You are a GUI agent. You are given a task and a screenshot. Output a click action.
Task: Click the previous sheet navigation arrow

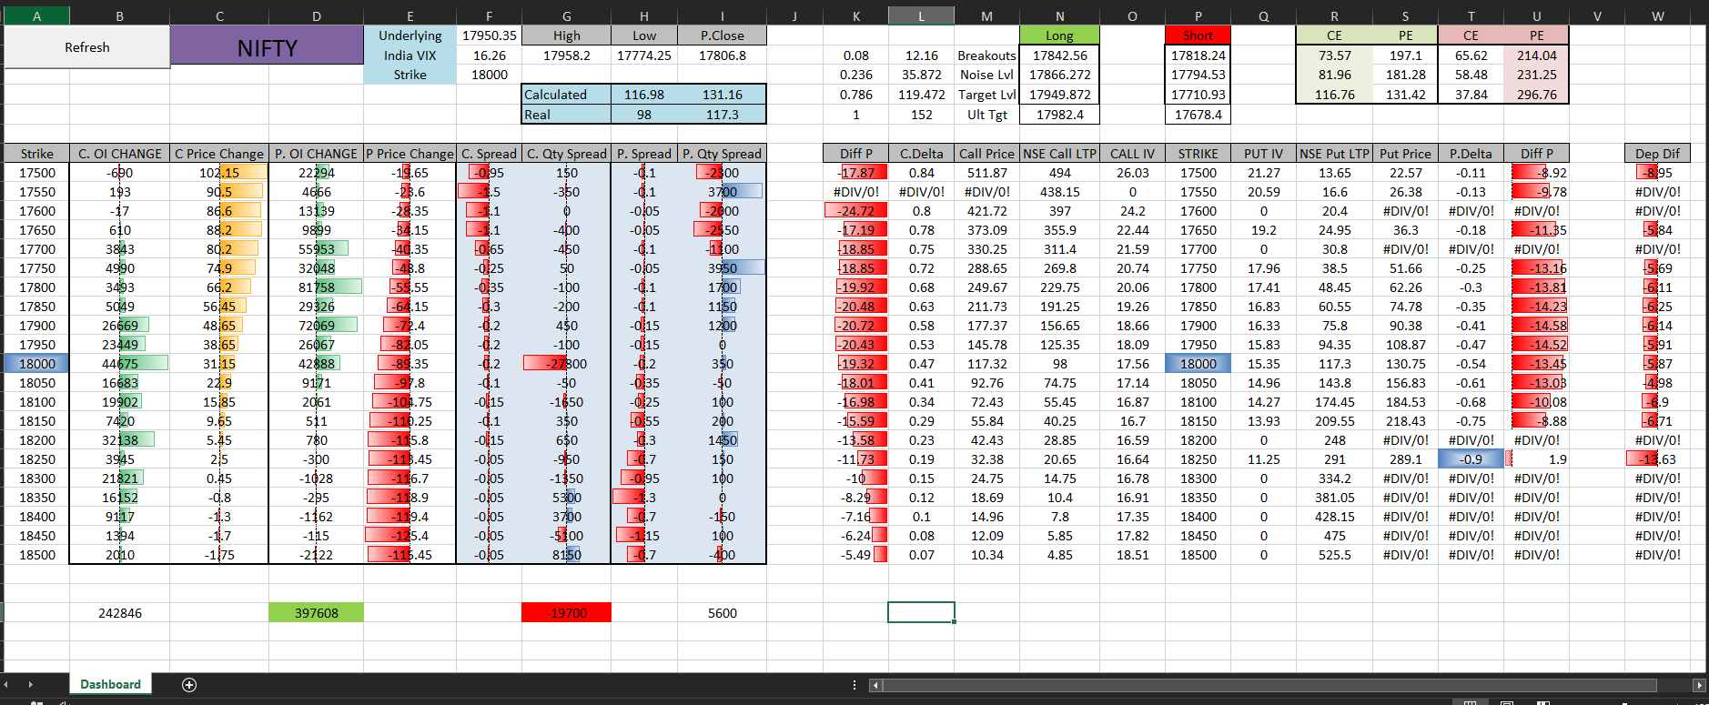[6, 684]
